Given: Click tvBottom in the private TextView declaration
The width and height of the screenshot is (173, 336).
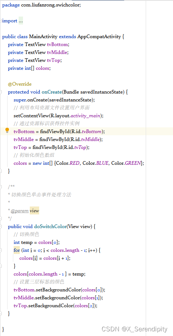Looking at the screenshot, I should [x=57, y=45].
